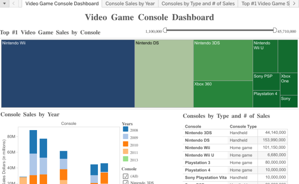Click the 44,140,000 sales value
Image resolution: width=299 pixels, height=184 pixels.
(x=275, y=133)
